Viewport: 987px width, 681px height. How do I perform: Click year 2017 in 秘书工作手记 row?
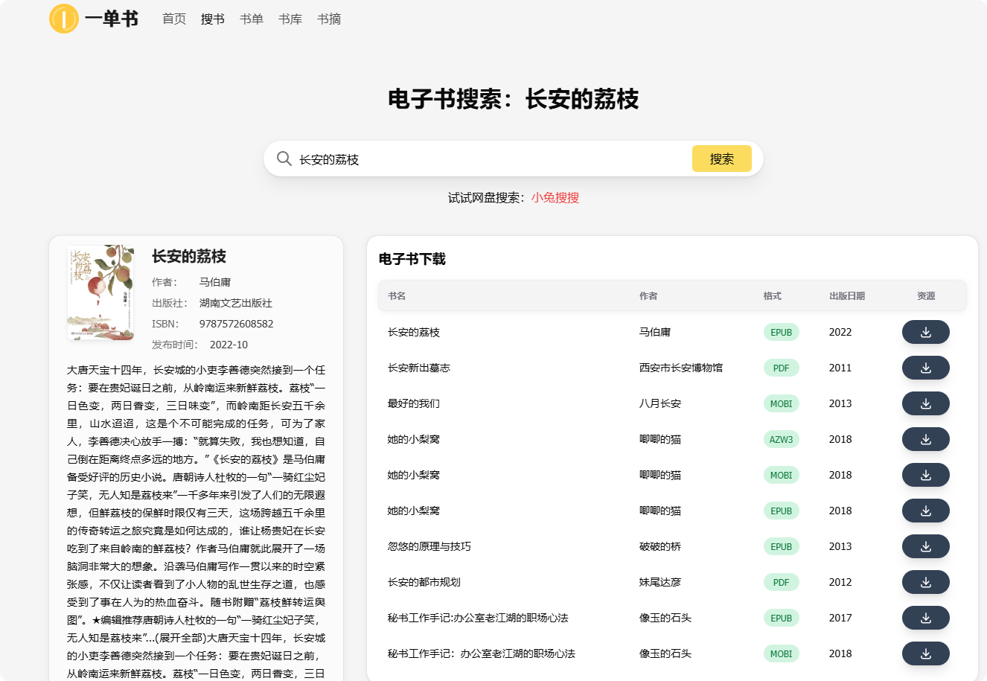(x=840, y=618)
